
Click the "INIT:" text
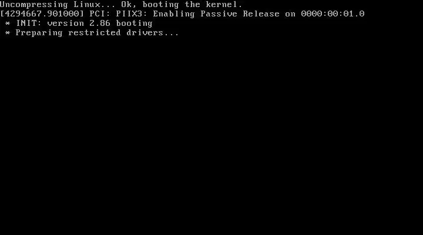28,23
